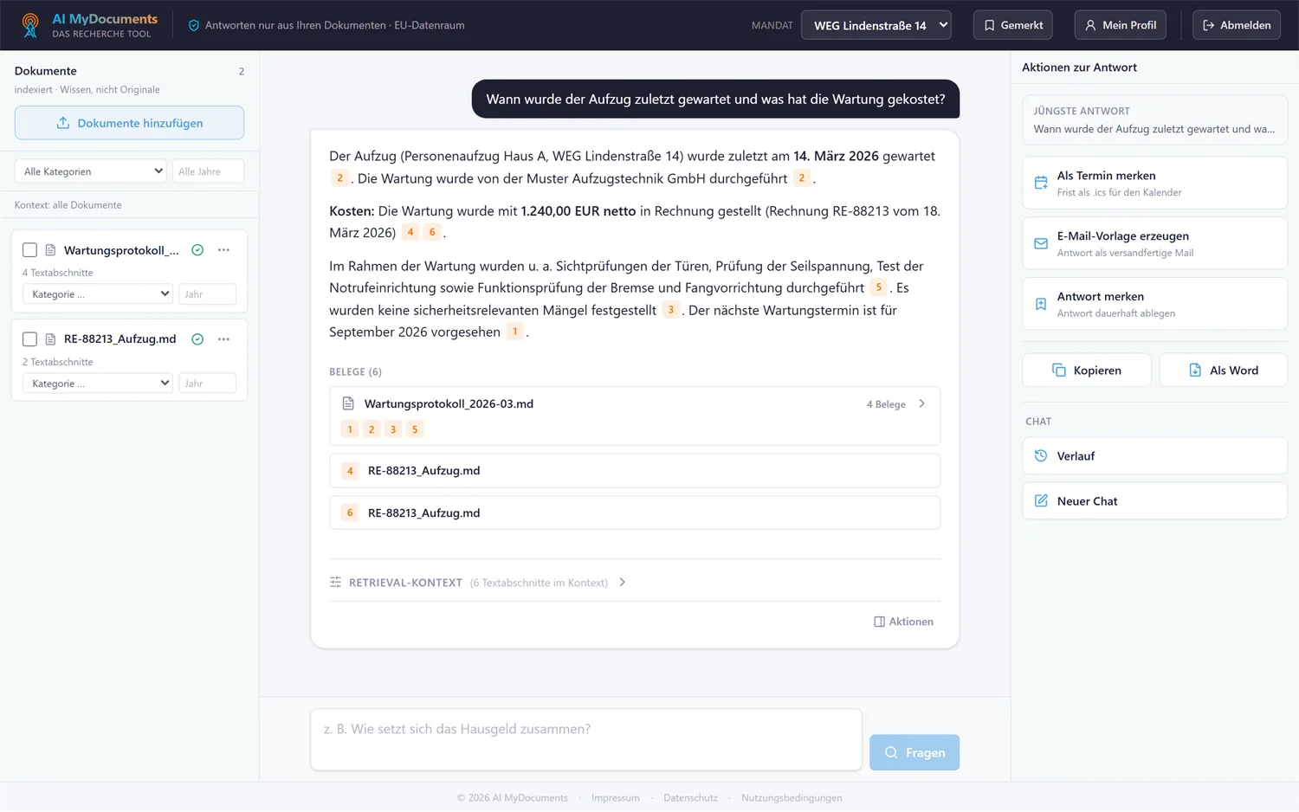Click green indexed checkmark on RE-88213_Aufzug.md document

pos(197,339)
